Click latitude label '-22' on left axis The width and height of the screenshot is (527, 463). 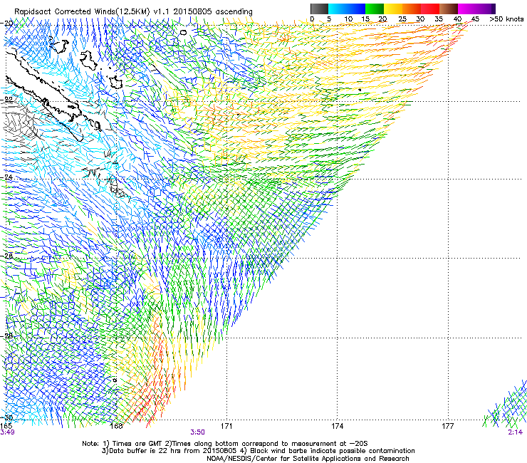click(7, 100)
